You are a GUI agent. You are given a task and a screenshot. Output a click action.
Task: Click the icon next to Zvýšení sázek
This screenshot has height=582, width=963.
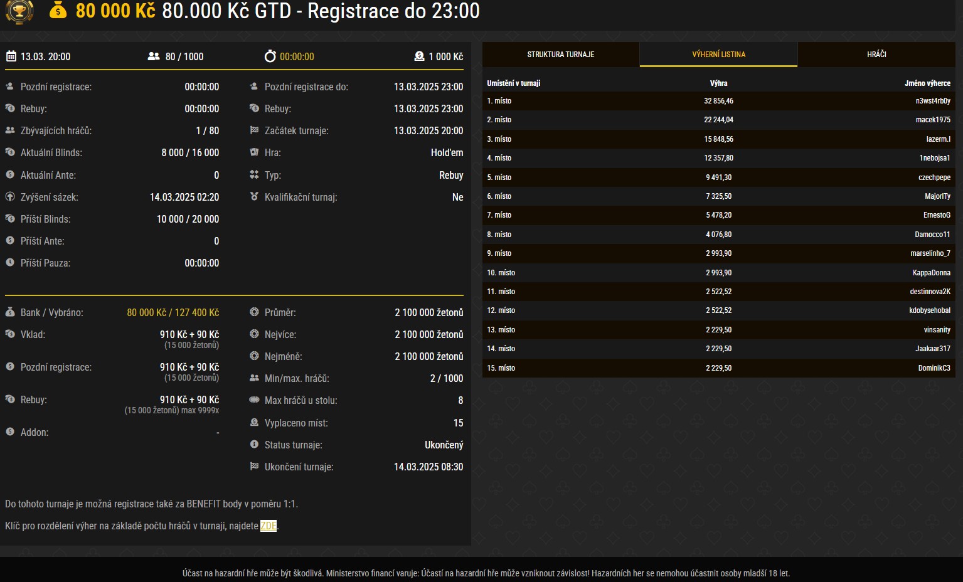10,197
